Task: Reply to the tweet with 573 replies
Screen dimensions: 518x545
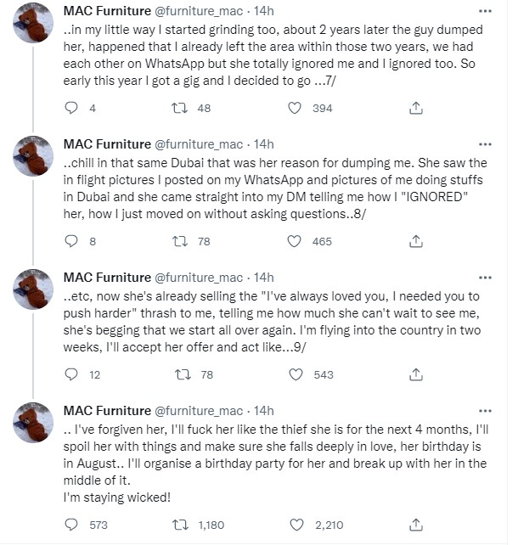Action: [71, 525]
